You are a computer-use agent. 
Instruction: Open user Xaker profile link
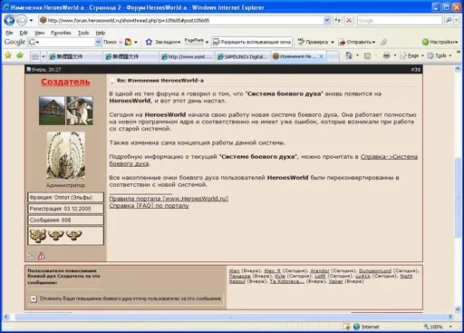335,281
